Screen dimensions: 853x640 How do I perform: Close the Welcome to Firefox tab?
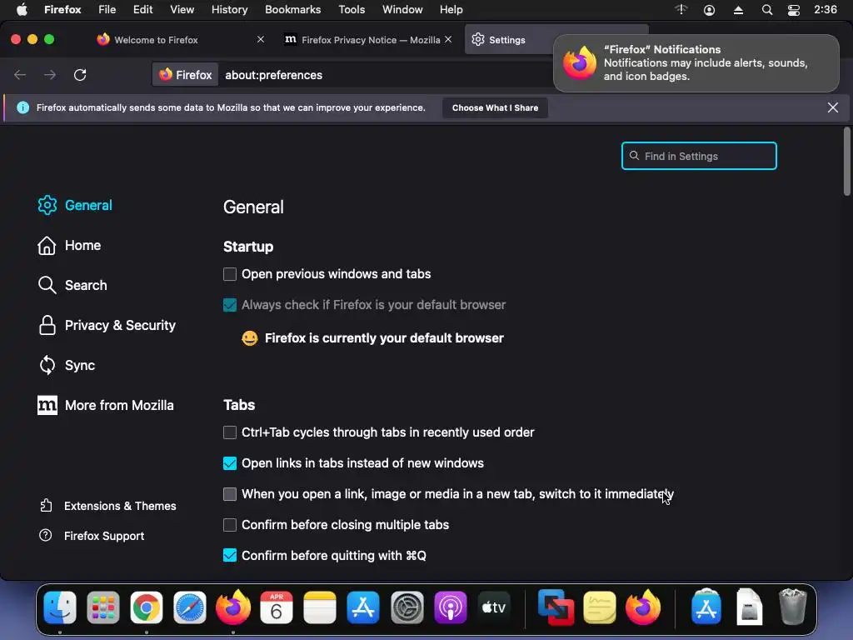tap(261, 39)
